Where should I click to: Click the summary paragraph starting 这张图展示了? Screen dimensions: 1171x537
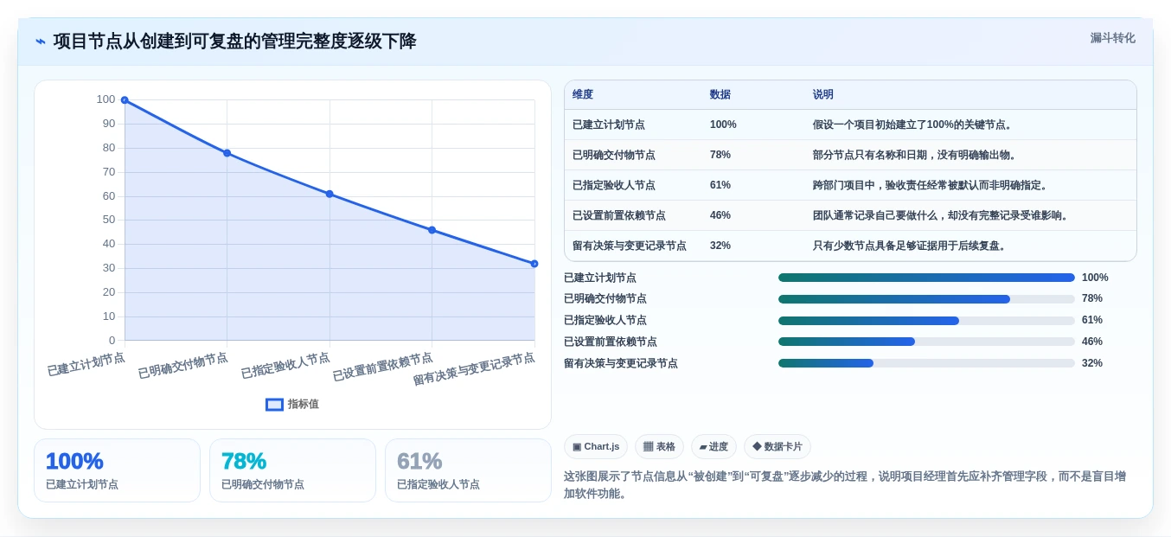(x=845, y=485)
